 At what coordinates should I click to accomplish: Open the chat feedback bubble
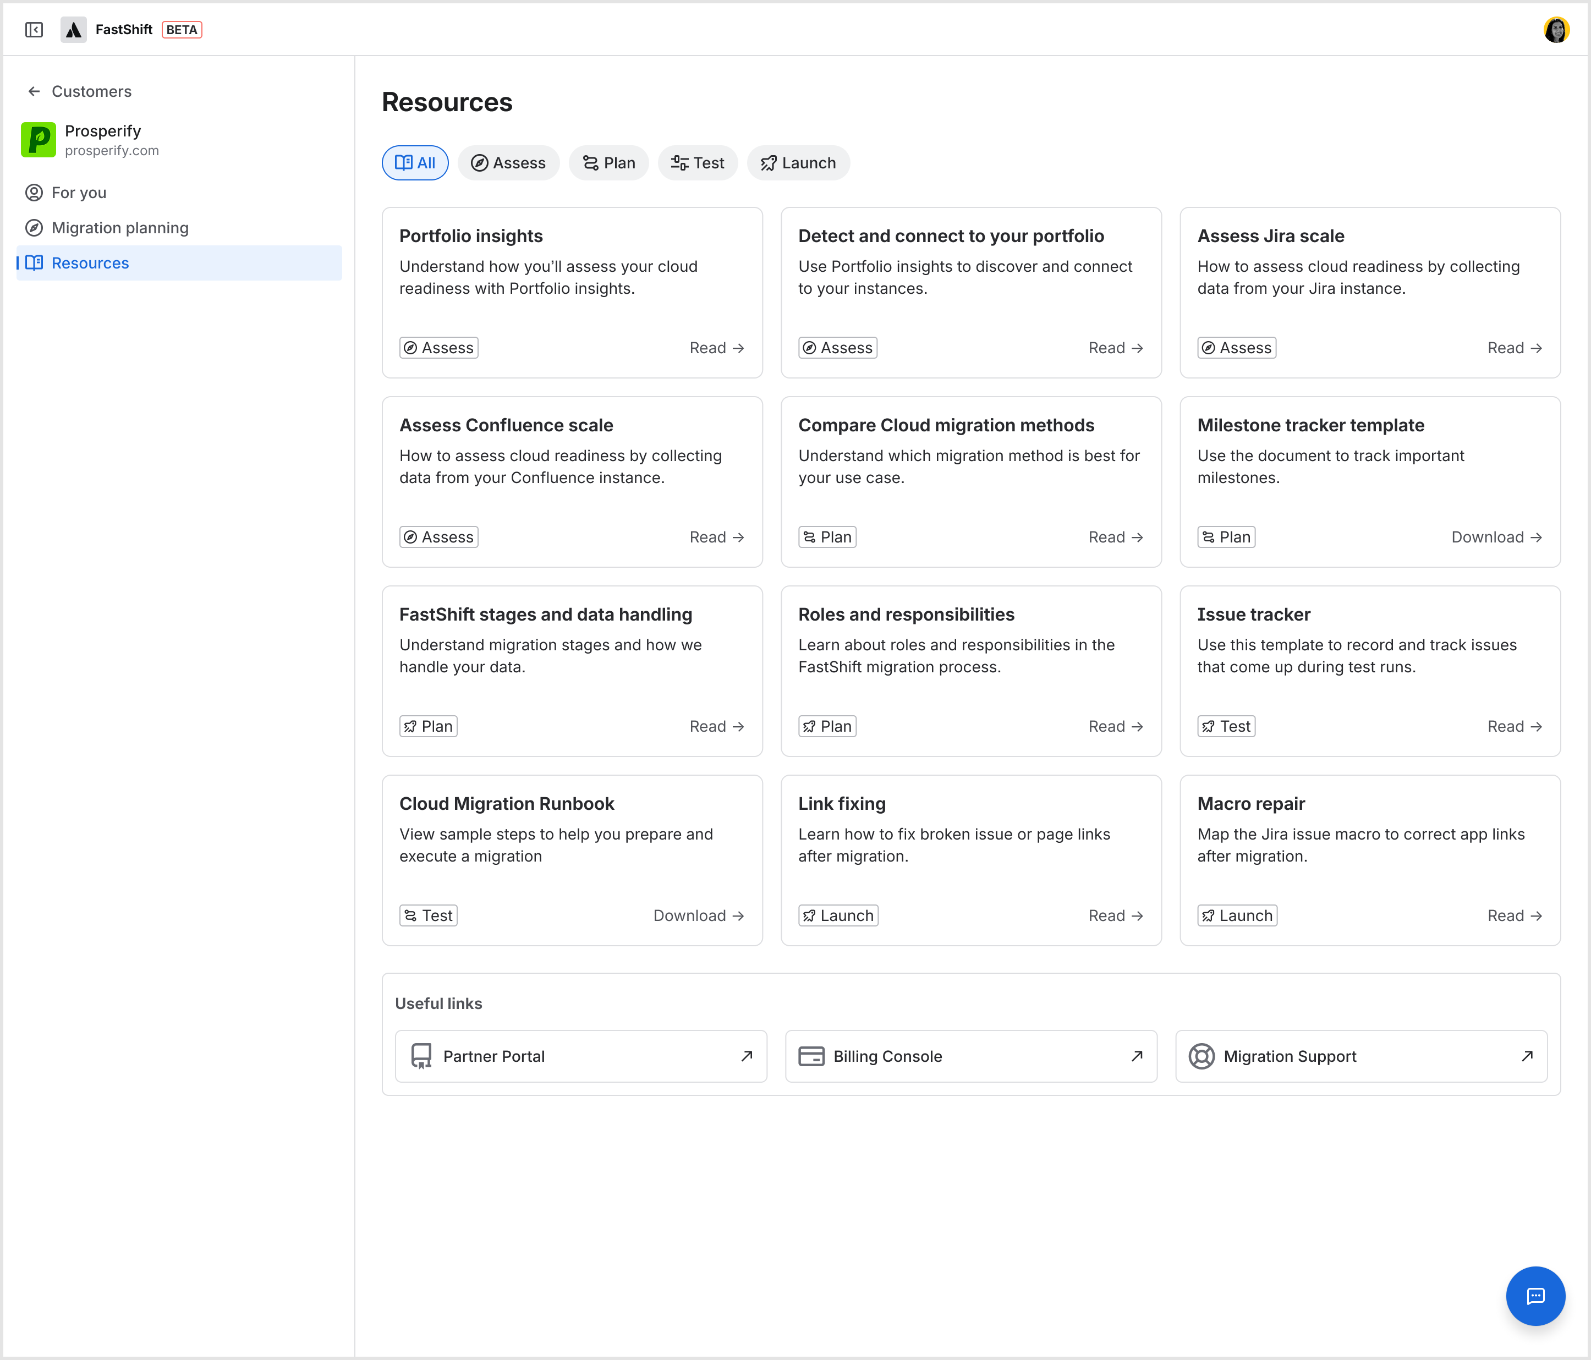tap(1535, 1296)
